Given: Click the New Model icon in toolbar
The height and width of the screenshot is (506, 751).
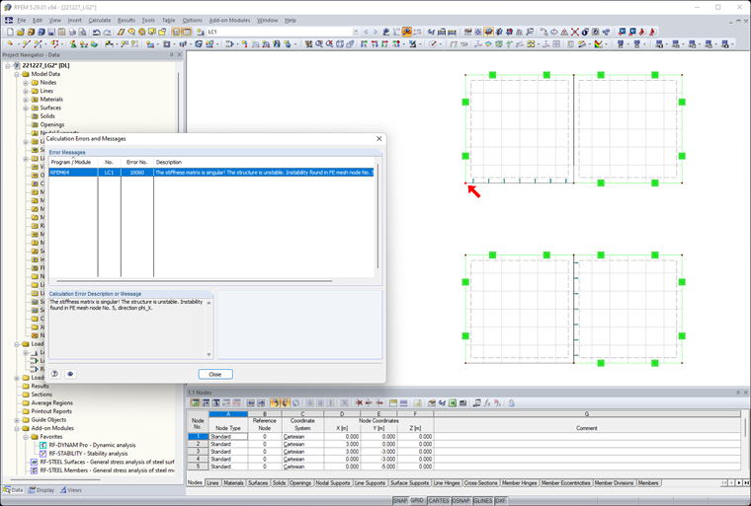Looking at the screenshot, I should point(10,32).
